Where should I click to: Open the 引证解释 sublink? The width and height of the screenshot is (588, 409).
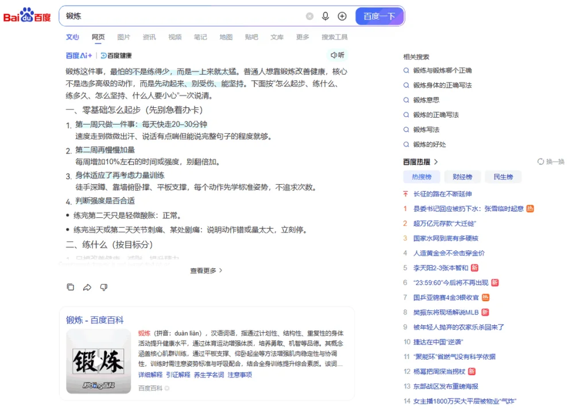pyautogui.click(x=178, y=375)
